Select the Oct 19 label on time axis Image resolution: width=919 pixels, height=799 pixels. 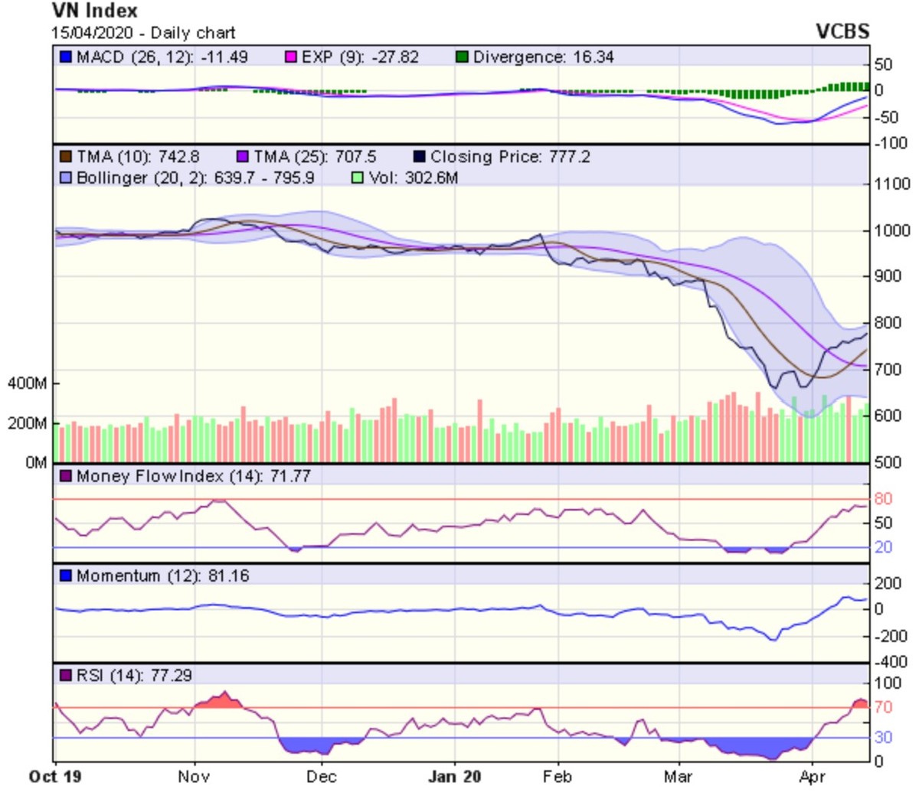[55, 777]
